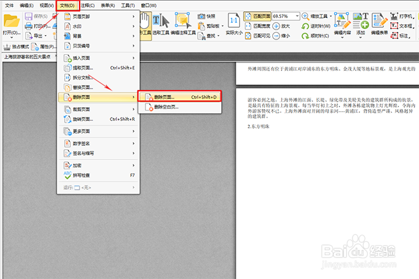Open 属性(P) properties icon
Image resolution: width=419 pixels, height=279 pixels.
click(x=35, y=47)
